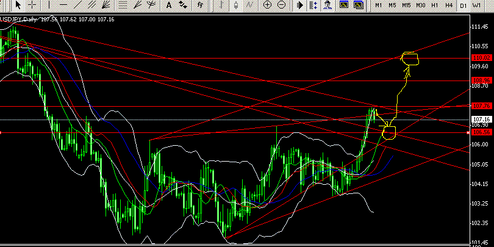This screenshot has height=247, width=494.
Task: Click the USDJPY,Daily chart title
Action: coord(18,20)
